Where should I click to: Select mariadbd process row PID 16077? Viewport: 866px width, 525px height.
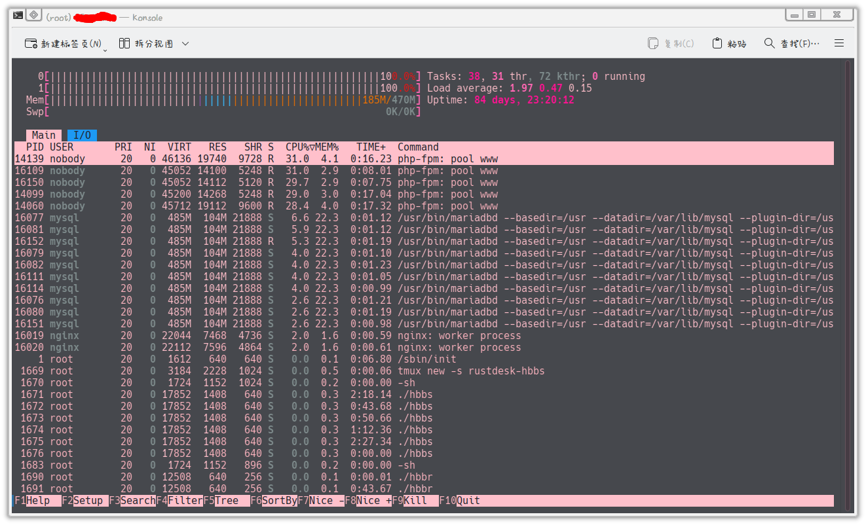coord(424,217)
